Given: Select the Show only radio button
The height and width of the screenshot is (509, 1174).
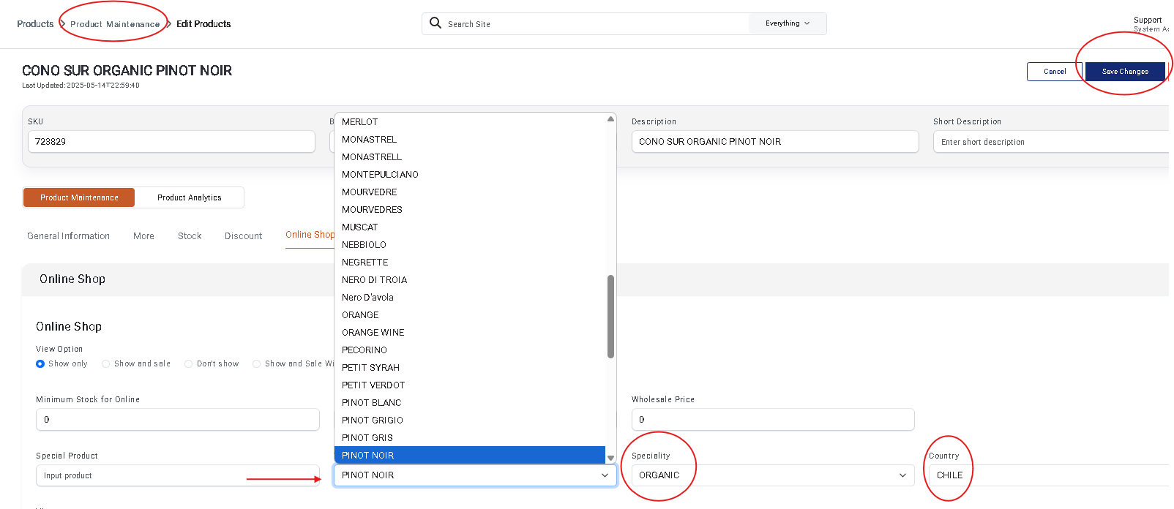Looking at the screenshot, I should [x=40, y=363].
